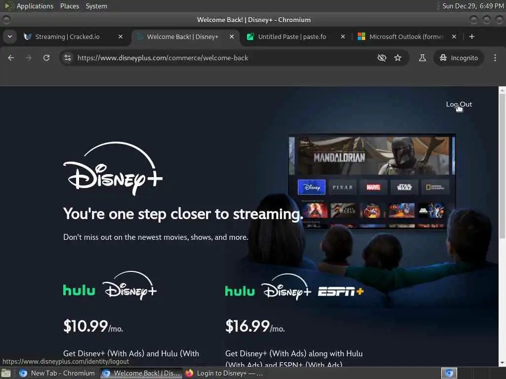
Task: Click the ESPN+ logo
Action: pyautogui.click(x=341, y=292)
